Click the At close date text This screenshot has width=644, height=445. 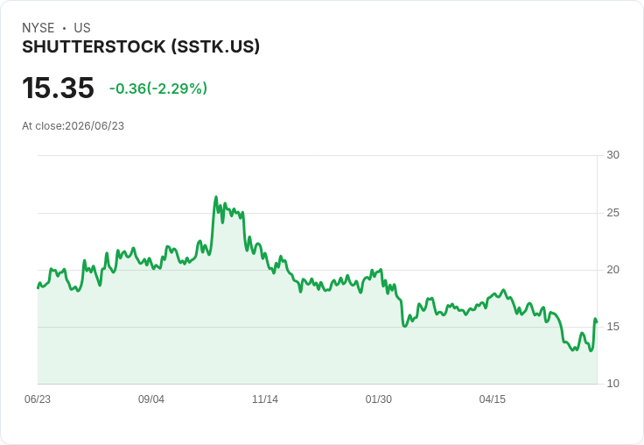point(73,126)
